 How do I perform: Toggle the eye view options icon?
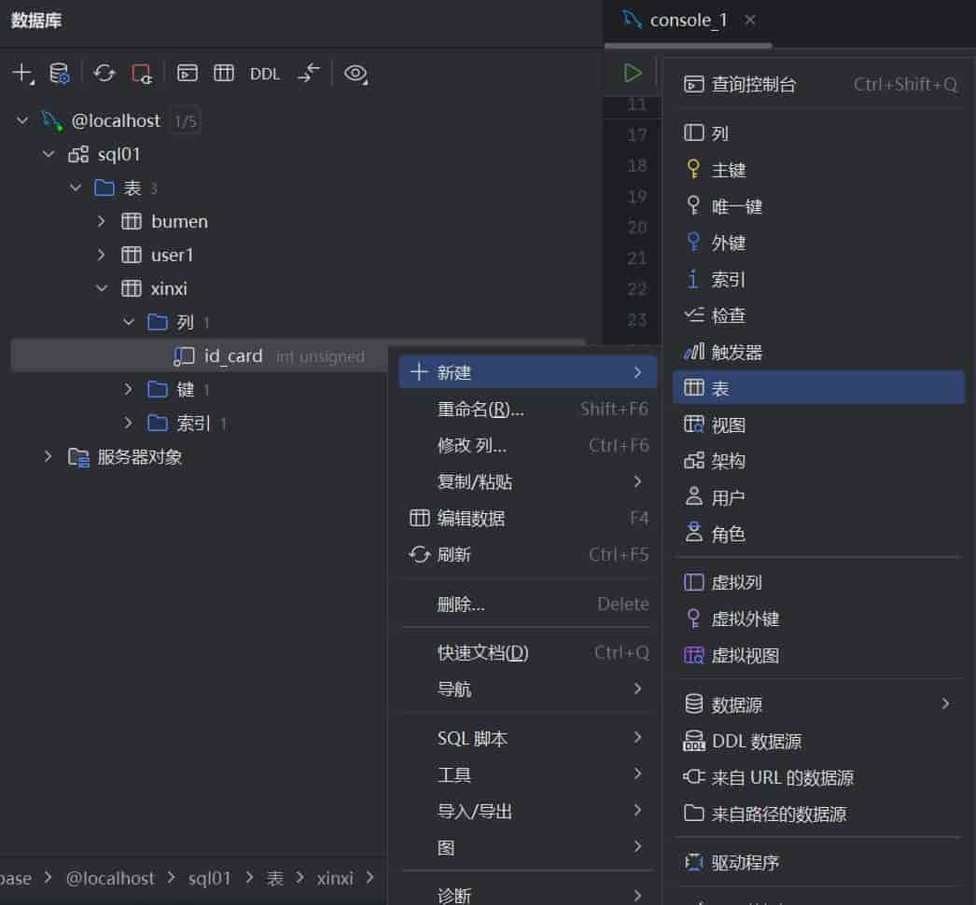click(x=355, y=74)
